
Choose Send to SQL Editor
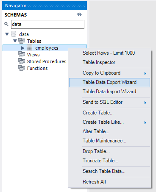click(x=109, y=102)
